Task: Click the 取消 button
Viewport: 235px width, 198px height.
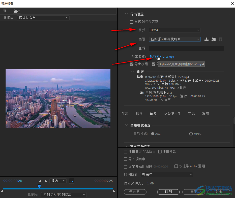Action: (219, 192)
